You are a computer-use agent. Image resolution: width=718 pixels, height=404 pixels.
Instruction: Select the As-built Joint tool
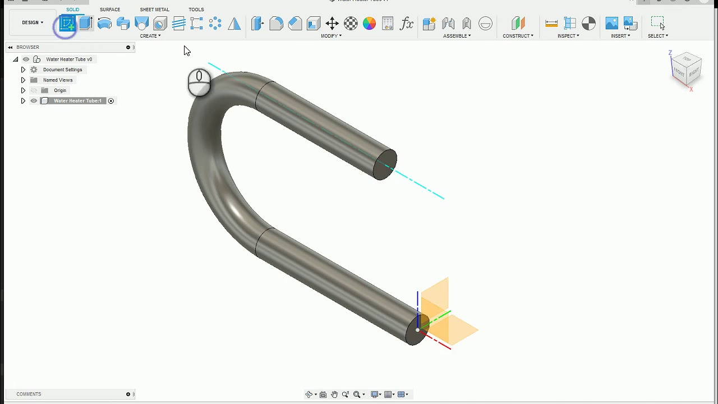(x=467, y=24)
